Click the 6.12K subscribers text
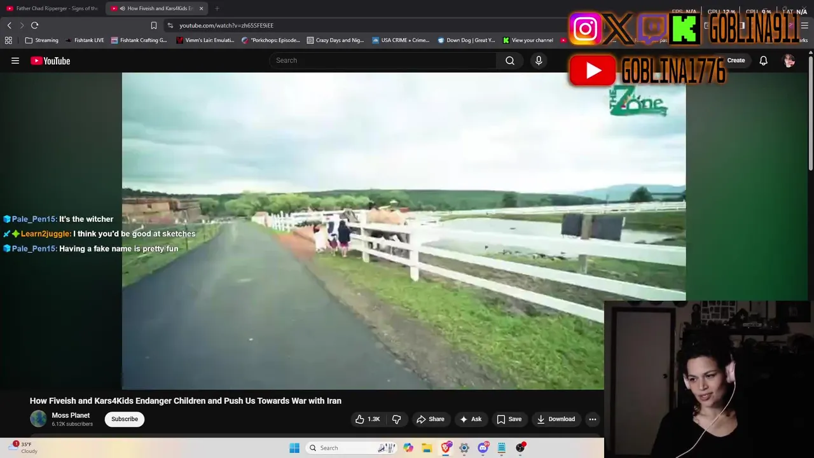 72,424
